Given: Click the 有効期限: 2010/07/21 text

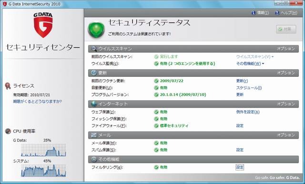Looking at the screenshot, I should click(x=31, y=95).
